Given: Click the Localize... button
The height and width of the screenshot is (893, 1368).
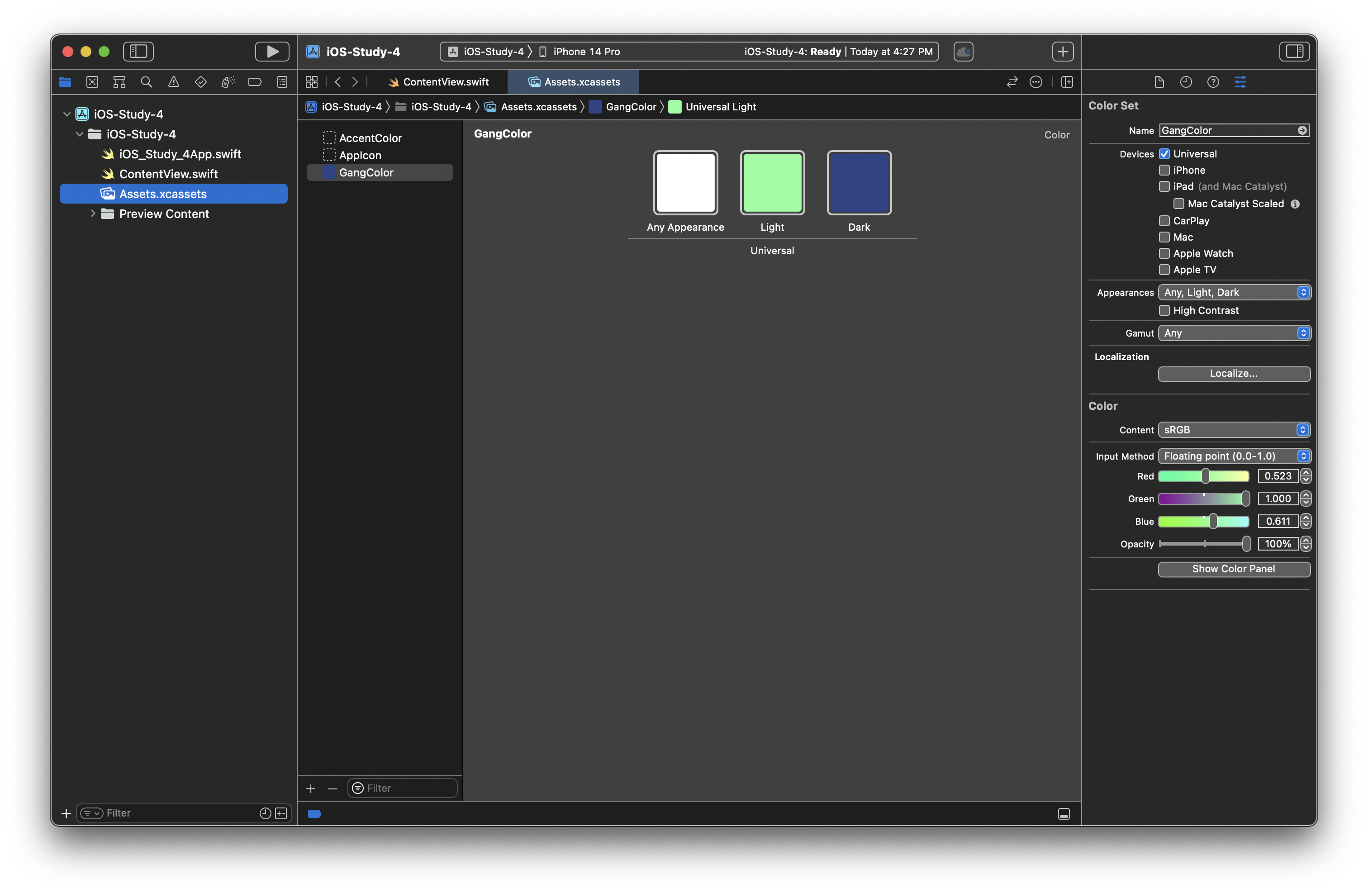Looking at the screenshot, I should click(x=1234, y=374).
